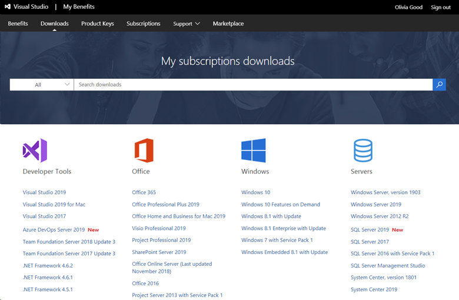Open the Windows 10 link

(256, 192)
